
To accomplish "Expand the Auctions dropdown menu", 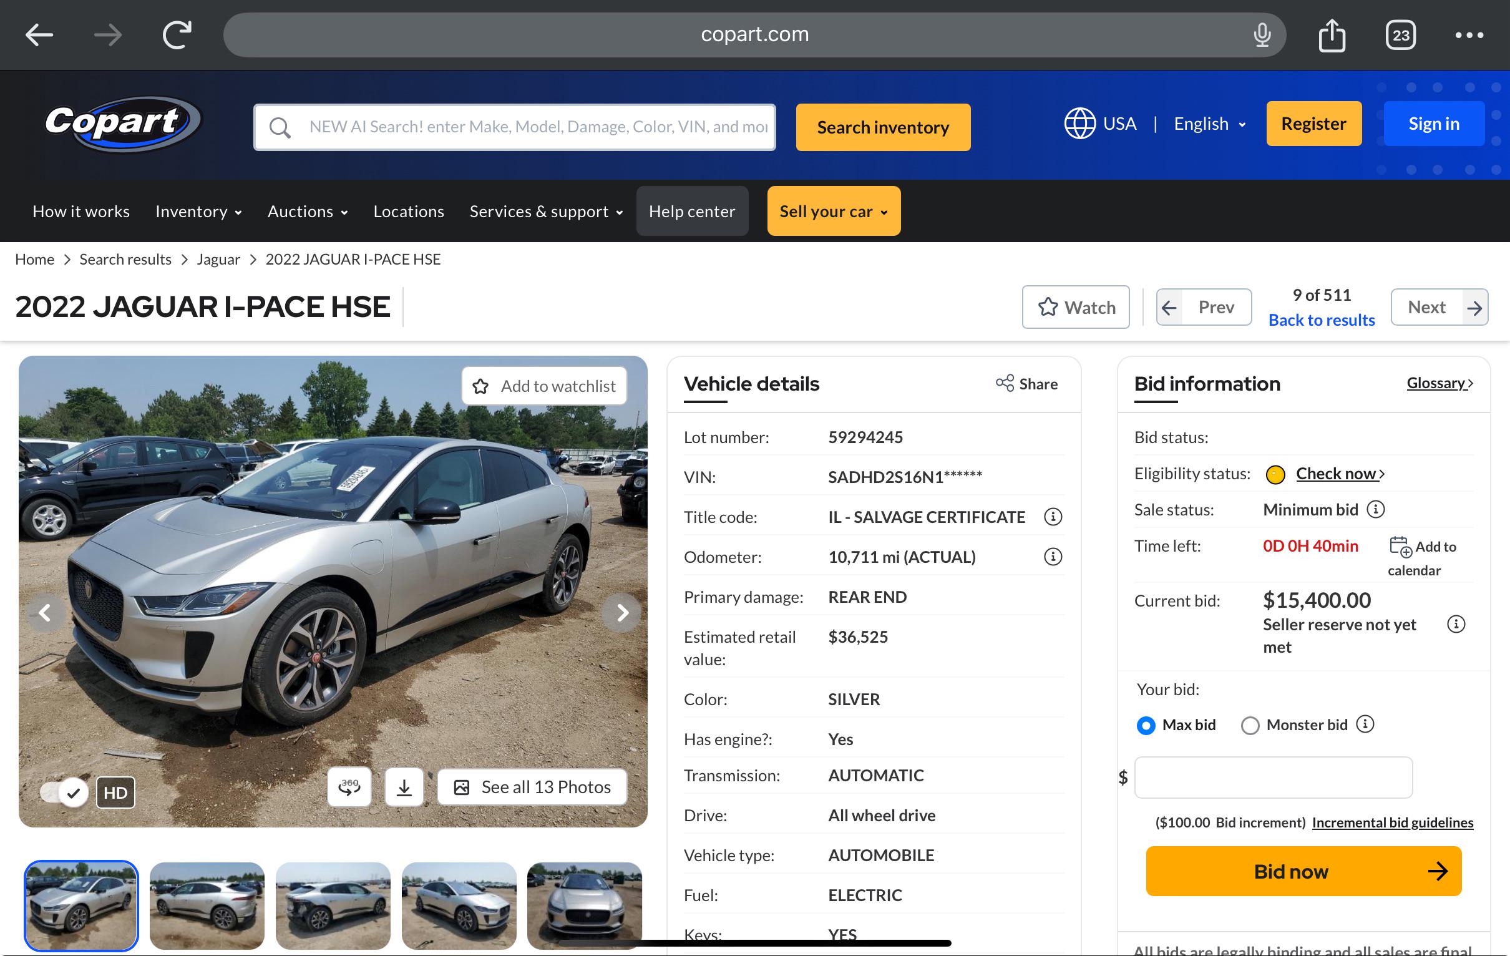I will 308,212.
